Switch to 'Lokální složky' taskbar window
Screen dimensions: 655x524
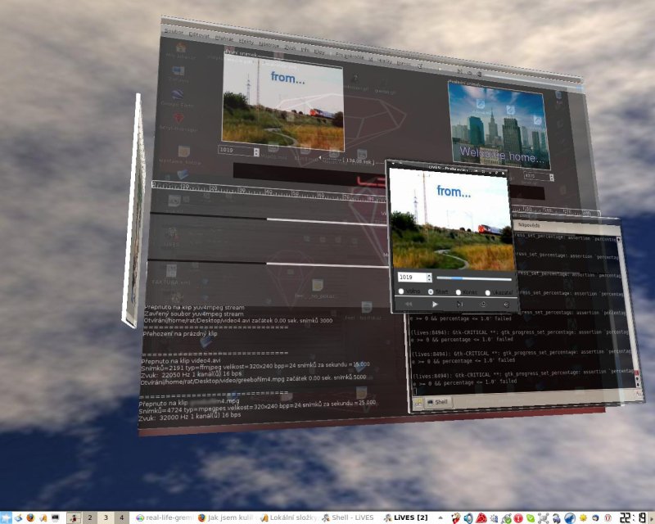[288, 517]
